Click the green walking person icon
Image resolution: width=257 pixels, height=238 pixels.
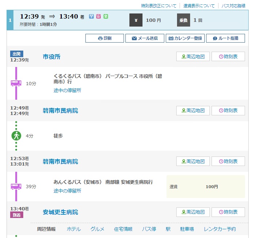point(16,136)
